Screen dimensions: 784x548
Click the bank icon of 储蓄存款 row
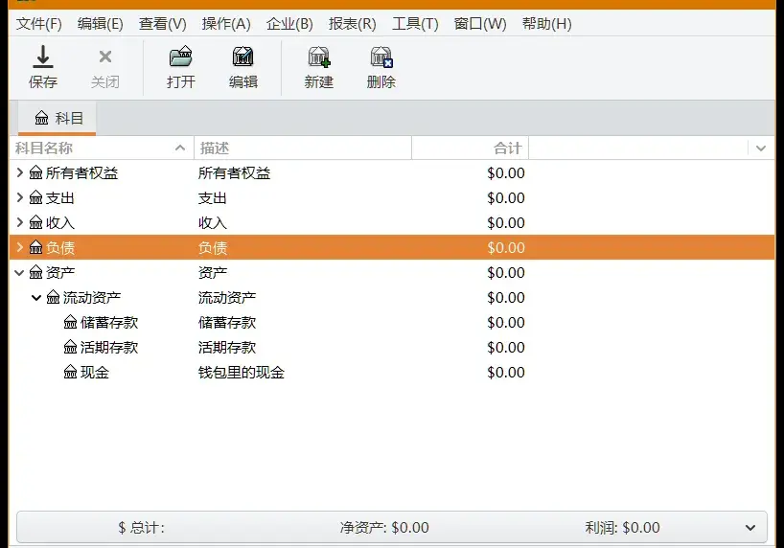(71, 323)
